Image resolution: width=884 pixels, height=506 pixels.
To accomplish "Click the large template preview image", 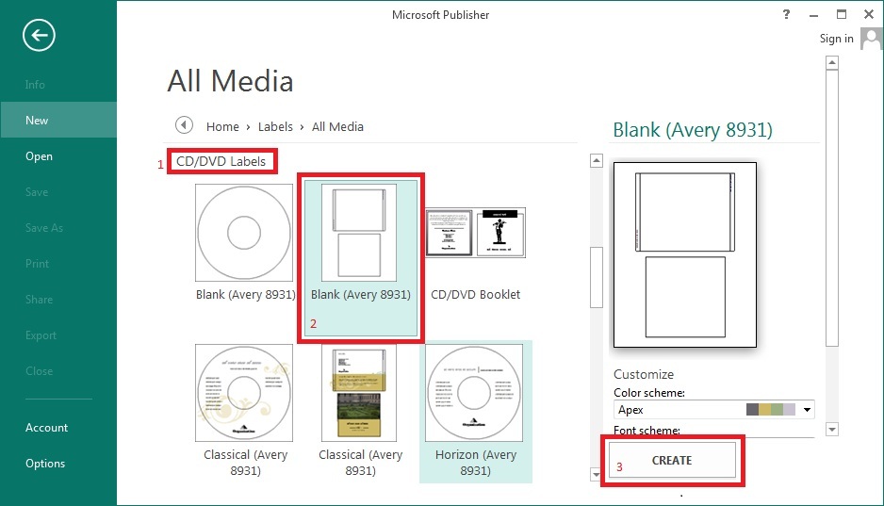I will [685, 254].
